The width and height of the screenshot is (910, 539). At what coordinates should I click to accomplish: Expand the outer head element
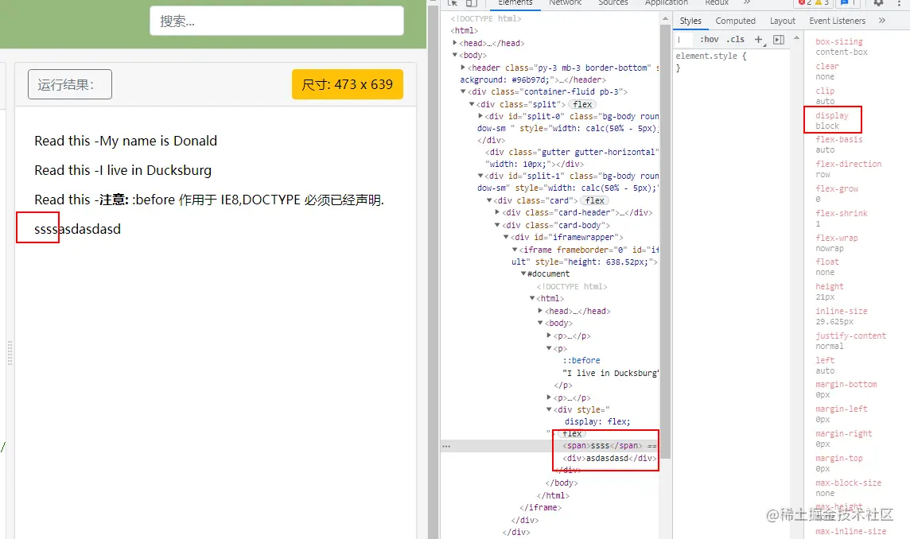tap(454, 43)
